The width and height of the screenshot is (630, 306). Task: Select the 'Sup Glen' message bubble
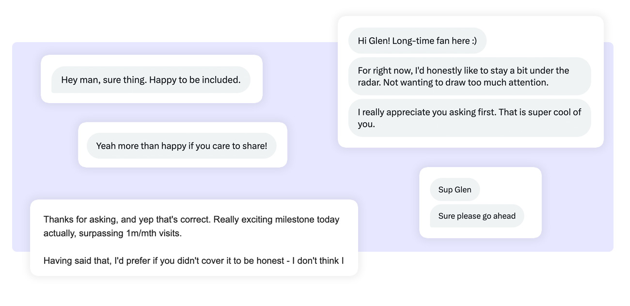coord(455,190)
